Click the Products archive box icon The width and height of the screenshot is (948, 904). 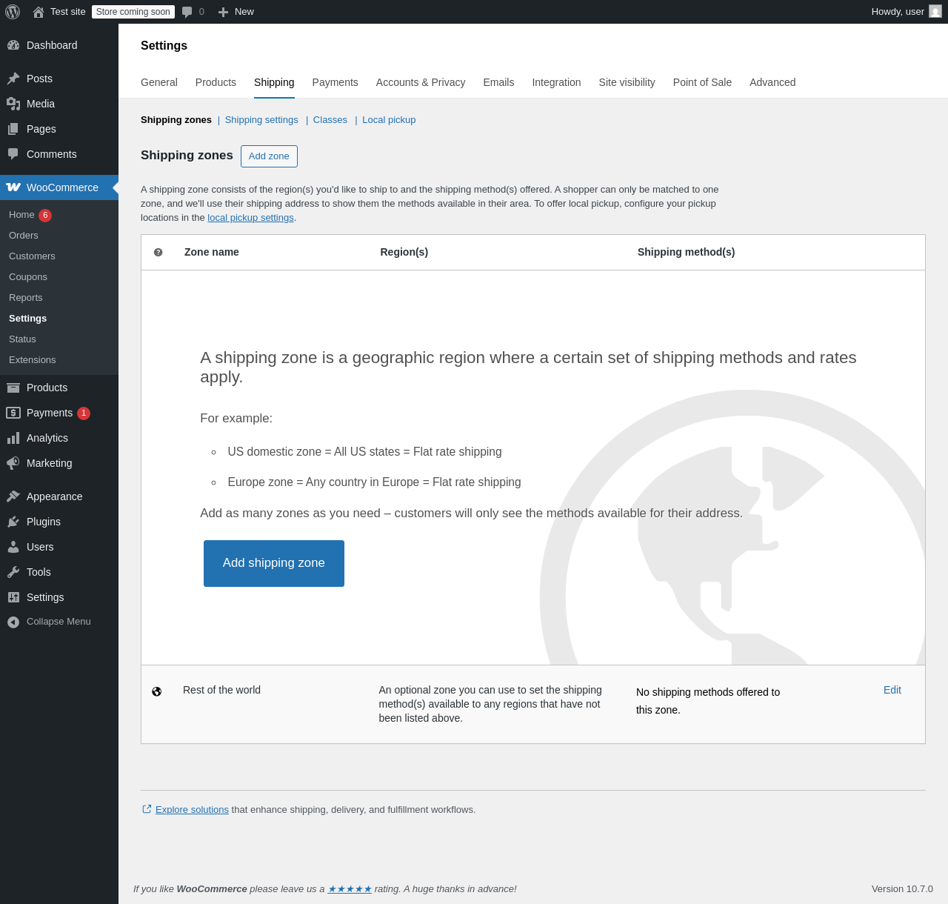(x=13, y=388)
